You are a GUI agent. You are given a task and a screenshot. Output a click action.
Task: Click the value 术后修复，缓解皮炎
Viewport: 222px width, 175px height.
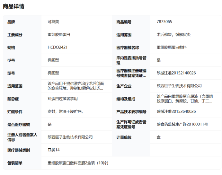[173, 35]
